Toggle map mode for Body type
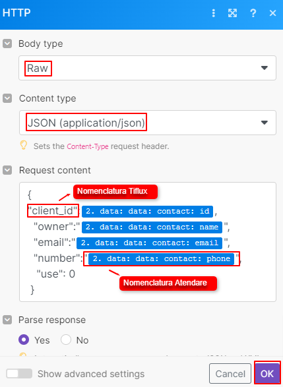 pyautogui.click(x=7, y=44)
